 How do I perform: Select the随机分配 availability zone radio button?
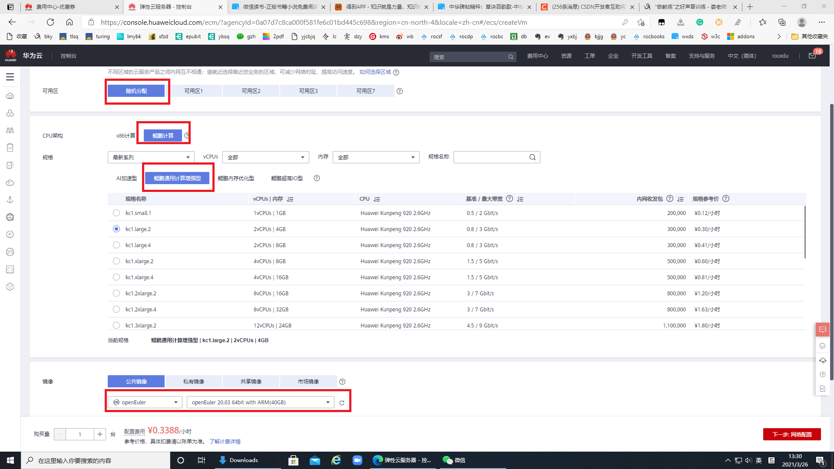tap(136, 90)
